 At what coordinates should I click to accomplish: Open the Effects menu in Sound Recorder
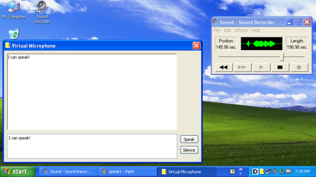point(241,30)
